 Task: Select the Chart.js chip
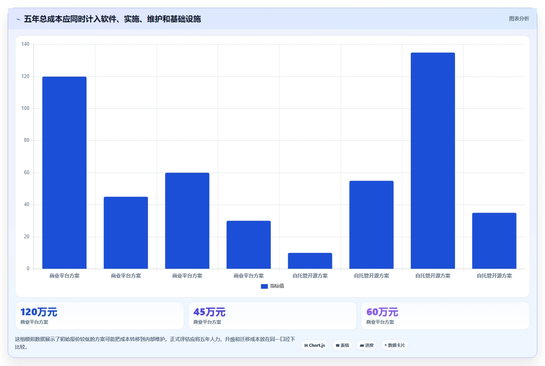(x=315, y=345)
